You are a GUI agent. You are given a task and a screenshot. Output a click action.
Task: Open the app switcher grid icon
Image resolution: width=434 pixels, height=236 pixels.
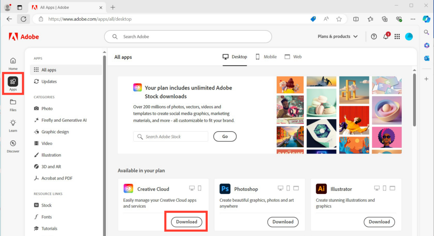(x=397, y=37)
